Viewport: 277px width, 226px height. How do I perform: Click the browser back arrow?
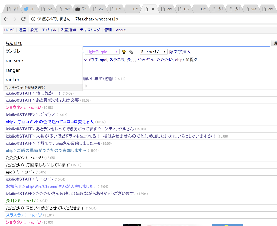point(6,19)
